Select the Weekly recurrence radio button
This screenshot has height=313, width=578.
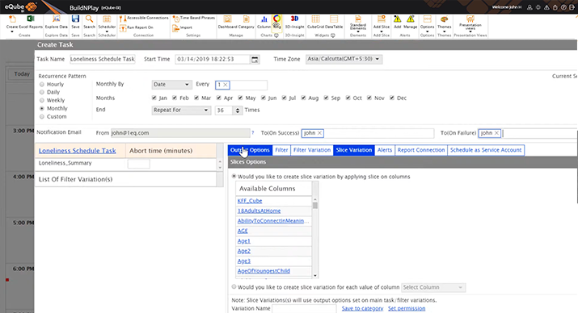coord(42,100)
